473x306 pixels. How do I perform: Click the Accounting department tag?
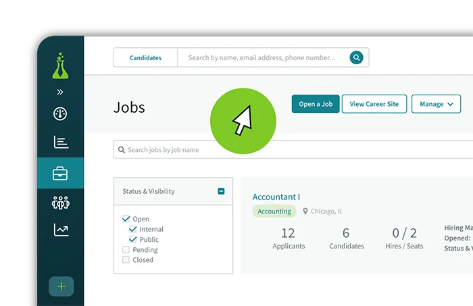(x=274, y=211)
